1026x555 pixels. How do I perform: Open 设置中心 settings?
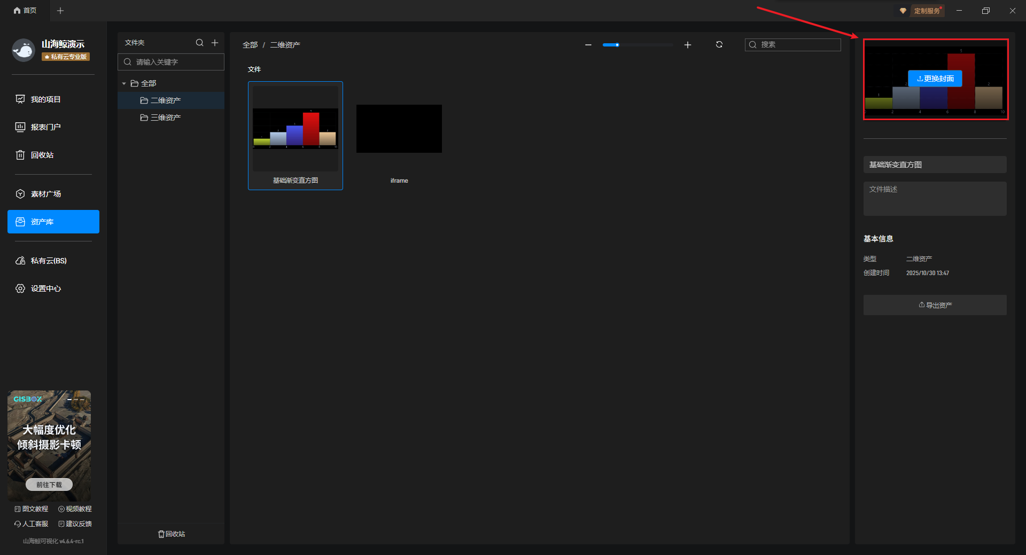(45, 288)
